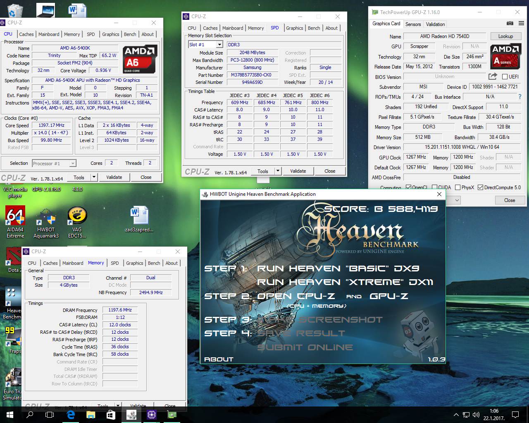Open the volume control in system tray

477,415
